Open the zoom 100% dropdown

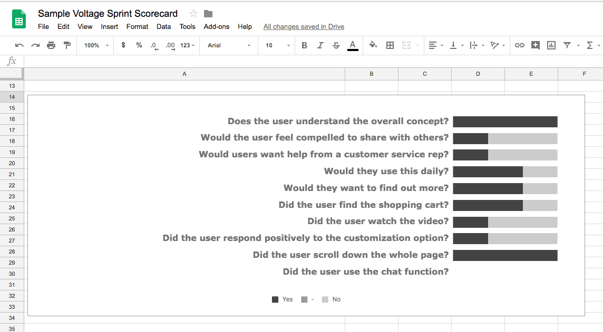[96, 45]
